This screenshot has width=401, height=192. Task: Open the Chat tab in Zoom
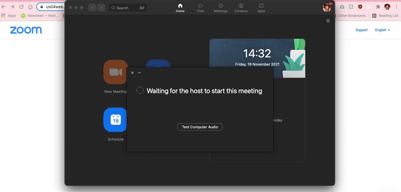tap(200, 8)
